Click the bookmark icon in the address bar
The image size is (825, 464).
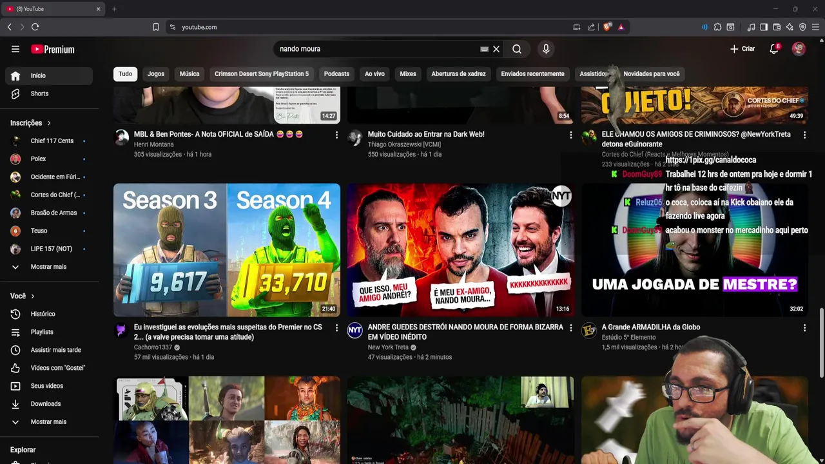click(x=156, y=27)
